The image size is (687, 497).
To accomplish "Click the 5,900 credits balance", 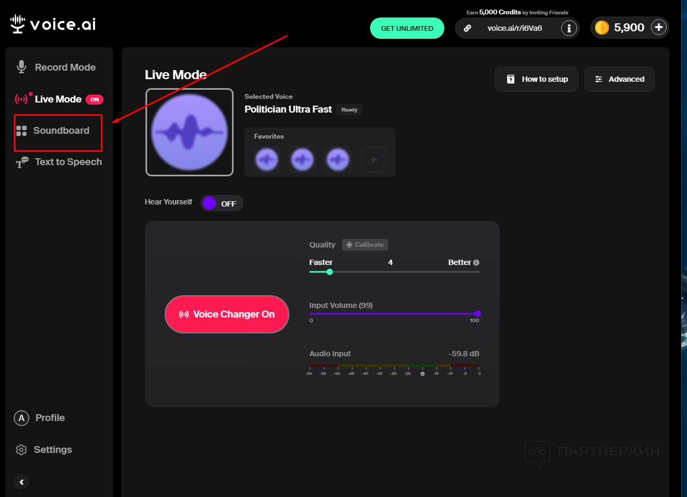I will tap(629, 28).
